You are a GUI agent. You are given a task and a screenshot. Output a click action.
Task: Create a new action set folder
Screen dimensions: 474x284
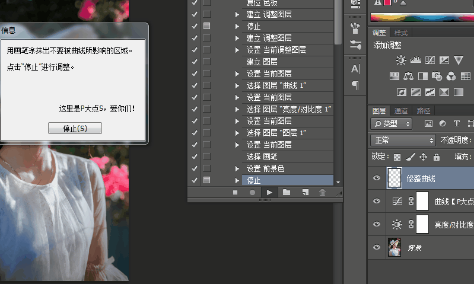pos(287,192)
